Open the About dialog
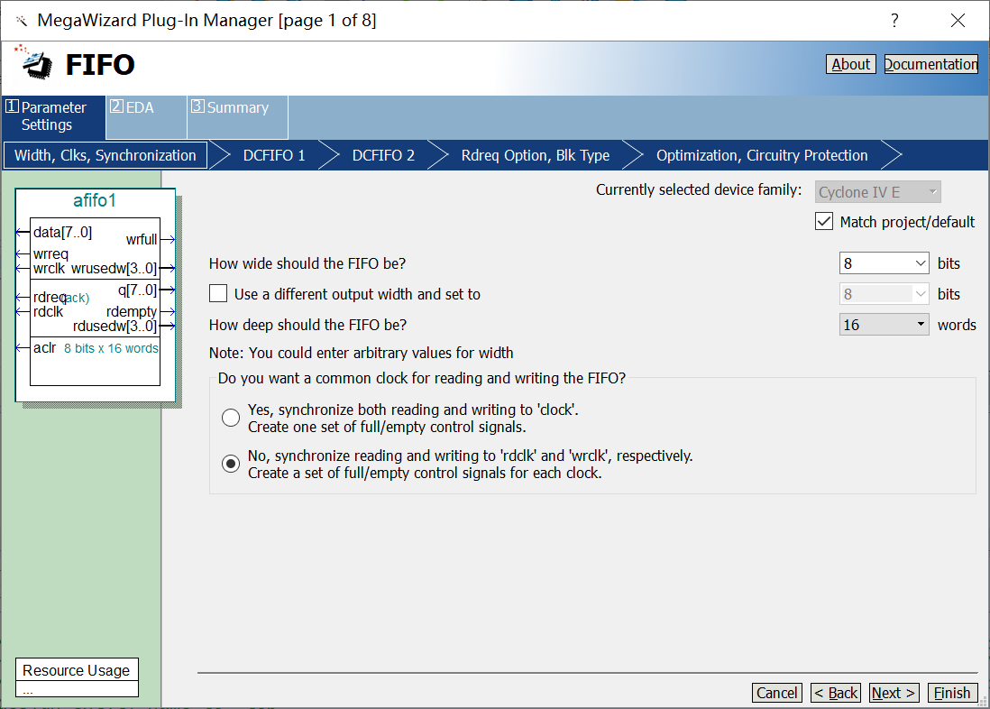The width and height of the screenshot is (990, 709). pyautogui.click(x=850, y=64)
